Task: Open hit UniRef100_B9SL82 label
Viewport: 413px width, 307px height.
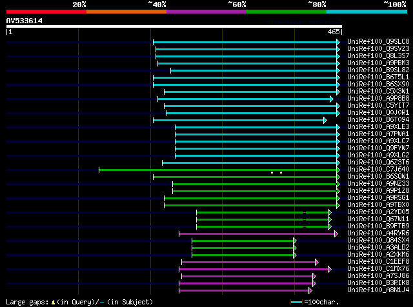Action: (x=378, y=70)
